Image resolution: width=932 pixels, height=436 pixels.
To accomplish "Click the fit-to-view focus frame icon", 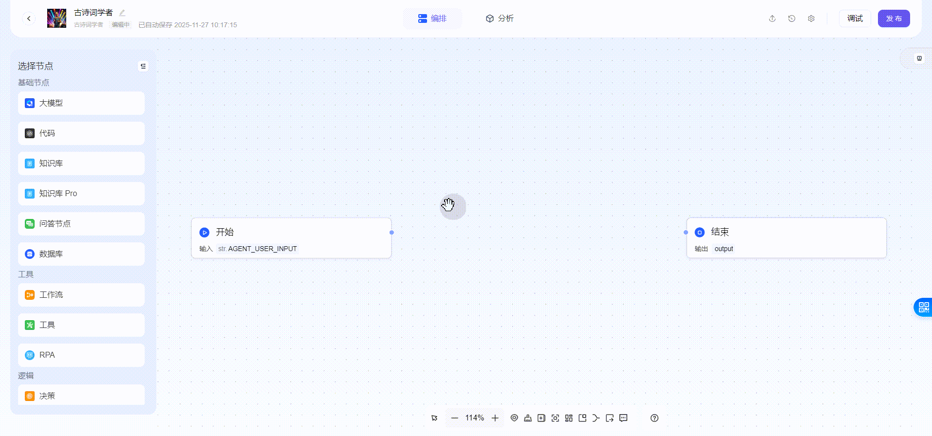I will (x=555, y=418).
